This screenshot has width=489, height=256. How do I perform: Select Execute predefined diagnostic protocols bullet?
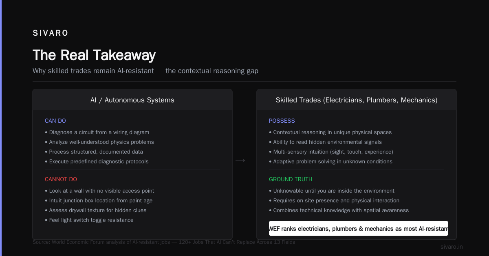[97, 161]
